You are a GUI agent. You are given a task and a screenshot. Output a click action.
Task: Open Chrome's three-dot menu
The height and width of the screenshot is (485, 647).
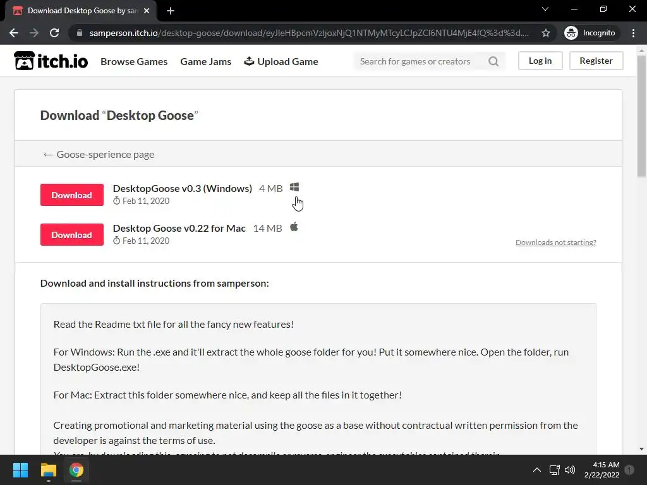tap(633, 33)
